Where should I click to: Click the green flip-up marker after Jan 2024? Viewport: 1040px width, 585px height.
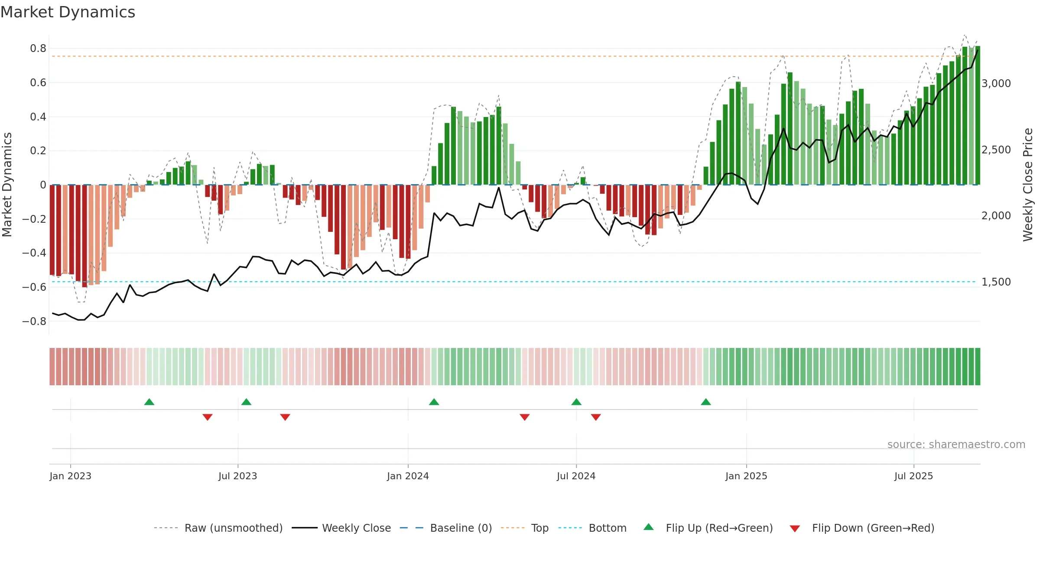434,402
